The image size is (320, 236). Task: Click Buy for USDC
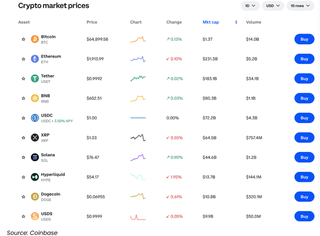(304, 118)
